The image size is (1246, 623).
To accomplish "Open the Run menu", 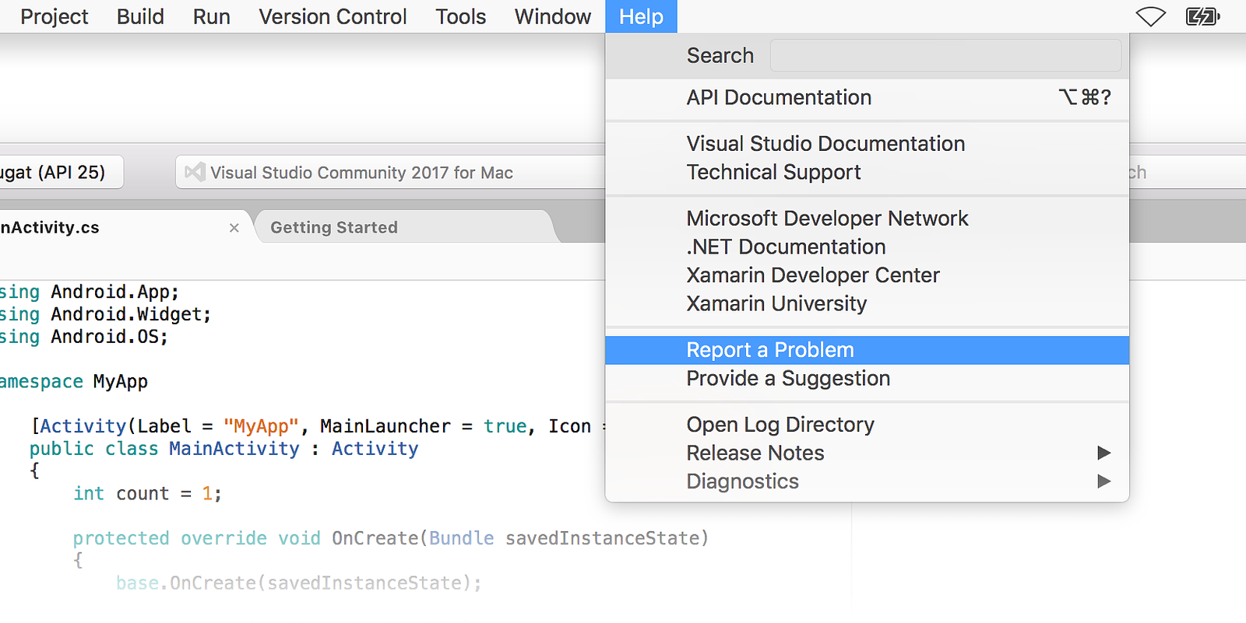I will pyautogui.click(x=211, y=16).
